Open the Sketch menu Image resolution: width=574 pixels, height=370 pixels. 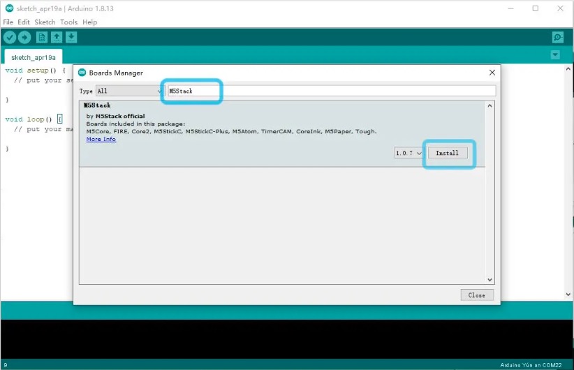[x=45, y=22]
